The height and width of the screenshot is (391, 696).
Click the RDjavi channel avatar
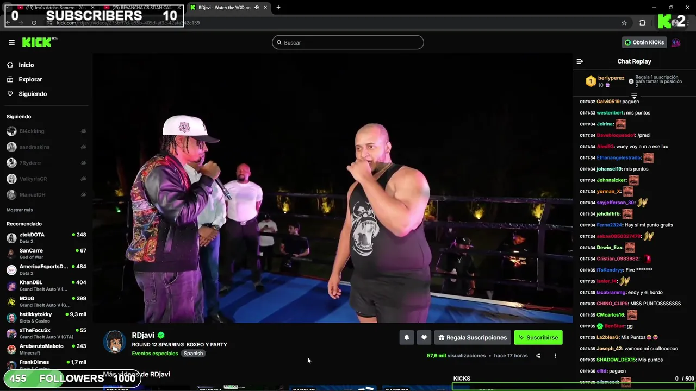click(114, 342)
